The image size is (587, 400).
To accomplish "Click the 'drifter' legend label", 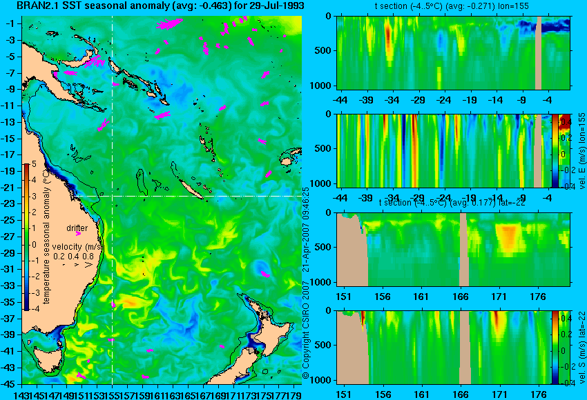I will 77,228.
